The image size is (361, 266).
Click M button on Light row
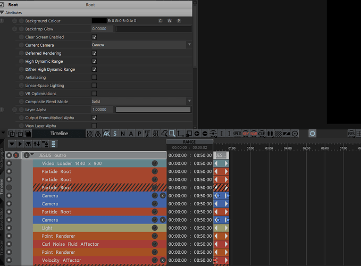[x=155, y=228]
